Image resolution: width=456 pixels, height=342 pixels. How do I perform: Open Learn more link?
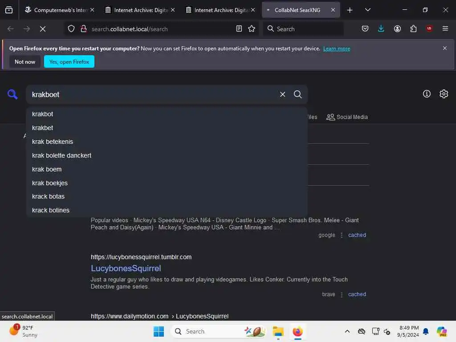[x=337, y=49]
